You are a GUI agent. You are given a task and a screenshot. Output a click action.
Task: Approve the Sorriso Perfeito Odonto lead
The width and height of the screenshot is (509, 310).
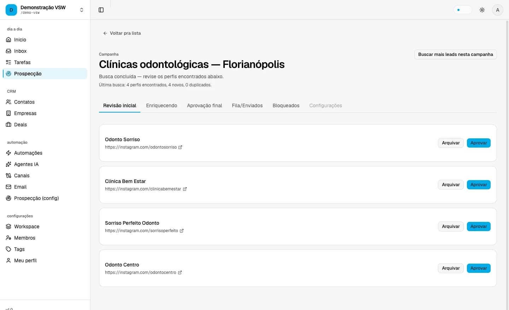479,226
